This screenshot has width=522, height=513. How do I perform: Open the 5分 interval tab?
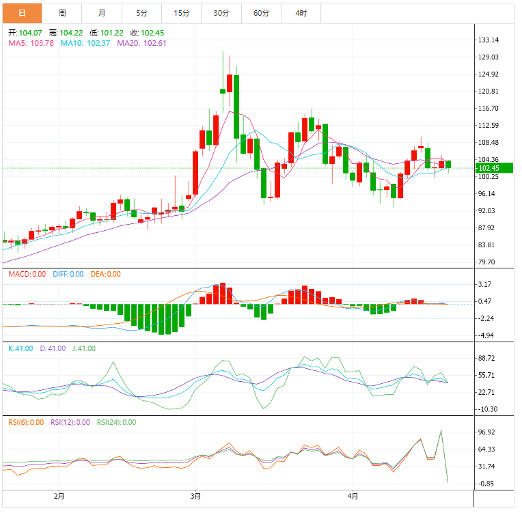[142, 13]
